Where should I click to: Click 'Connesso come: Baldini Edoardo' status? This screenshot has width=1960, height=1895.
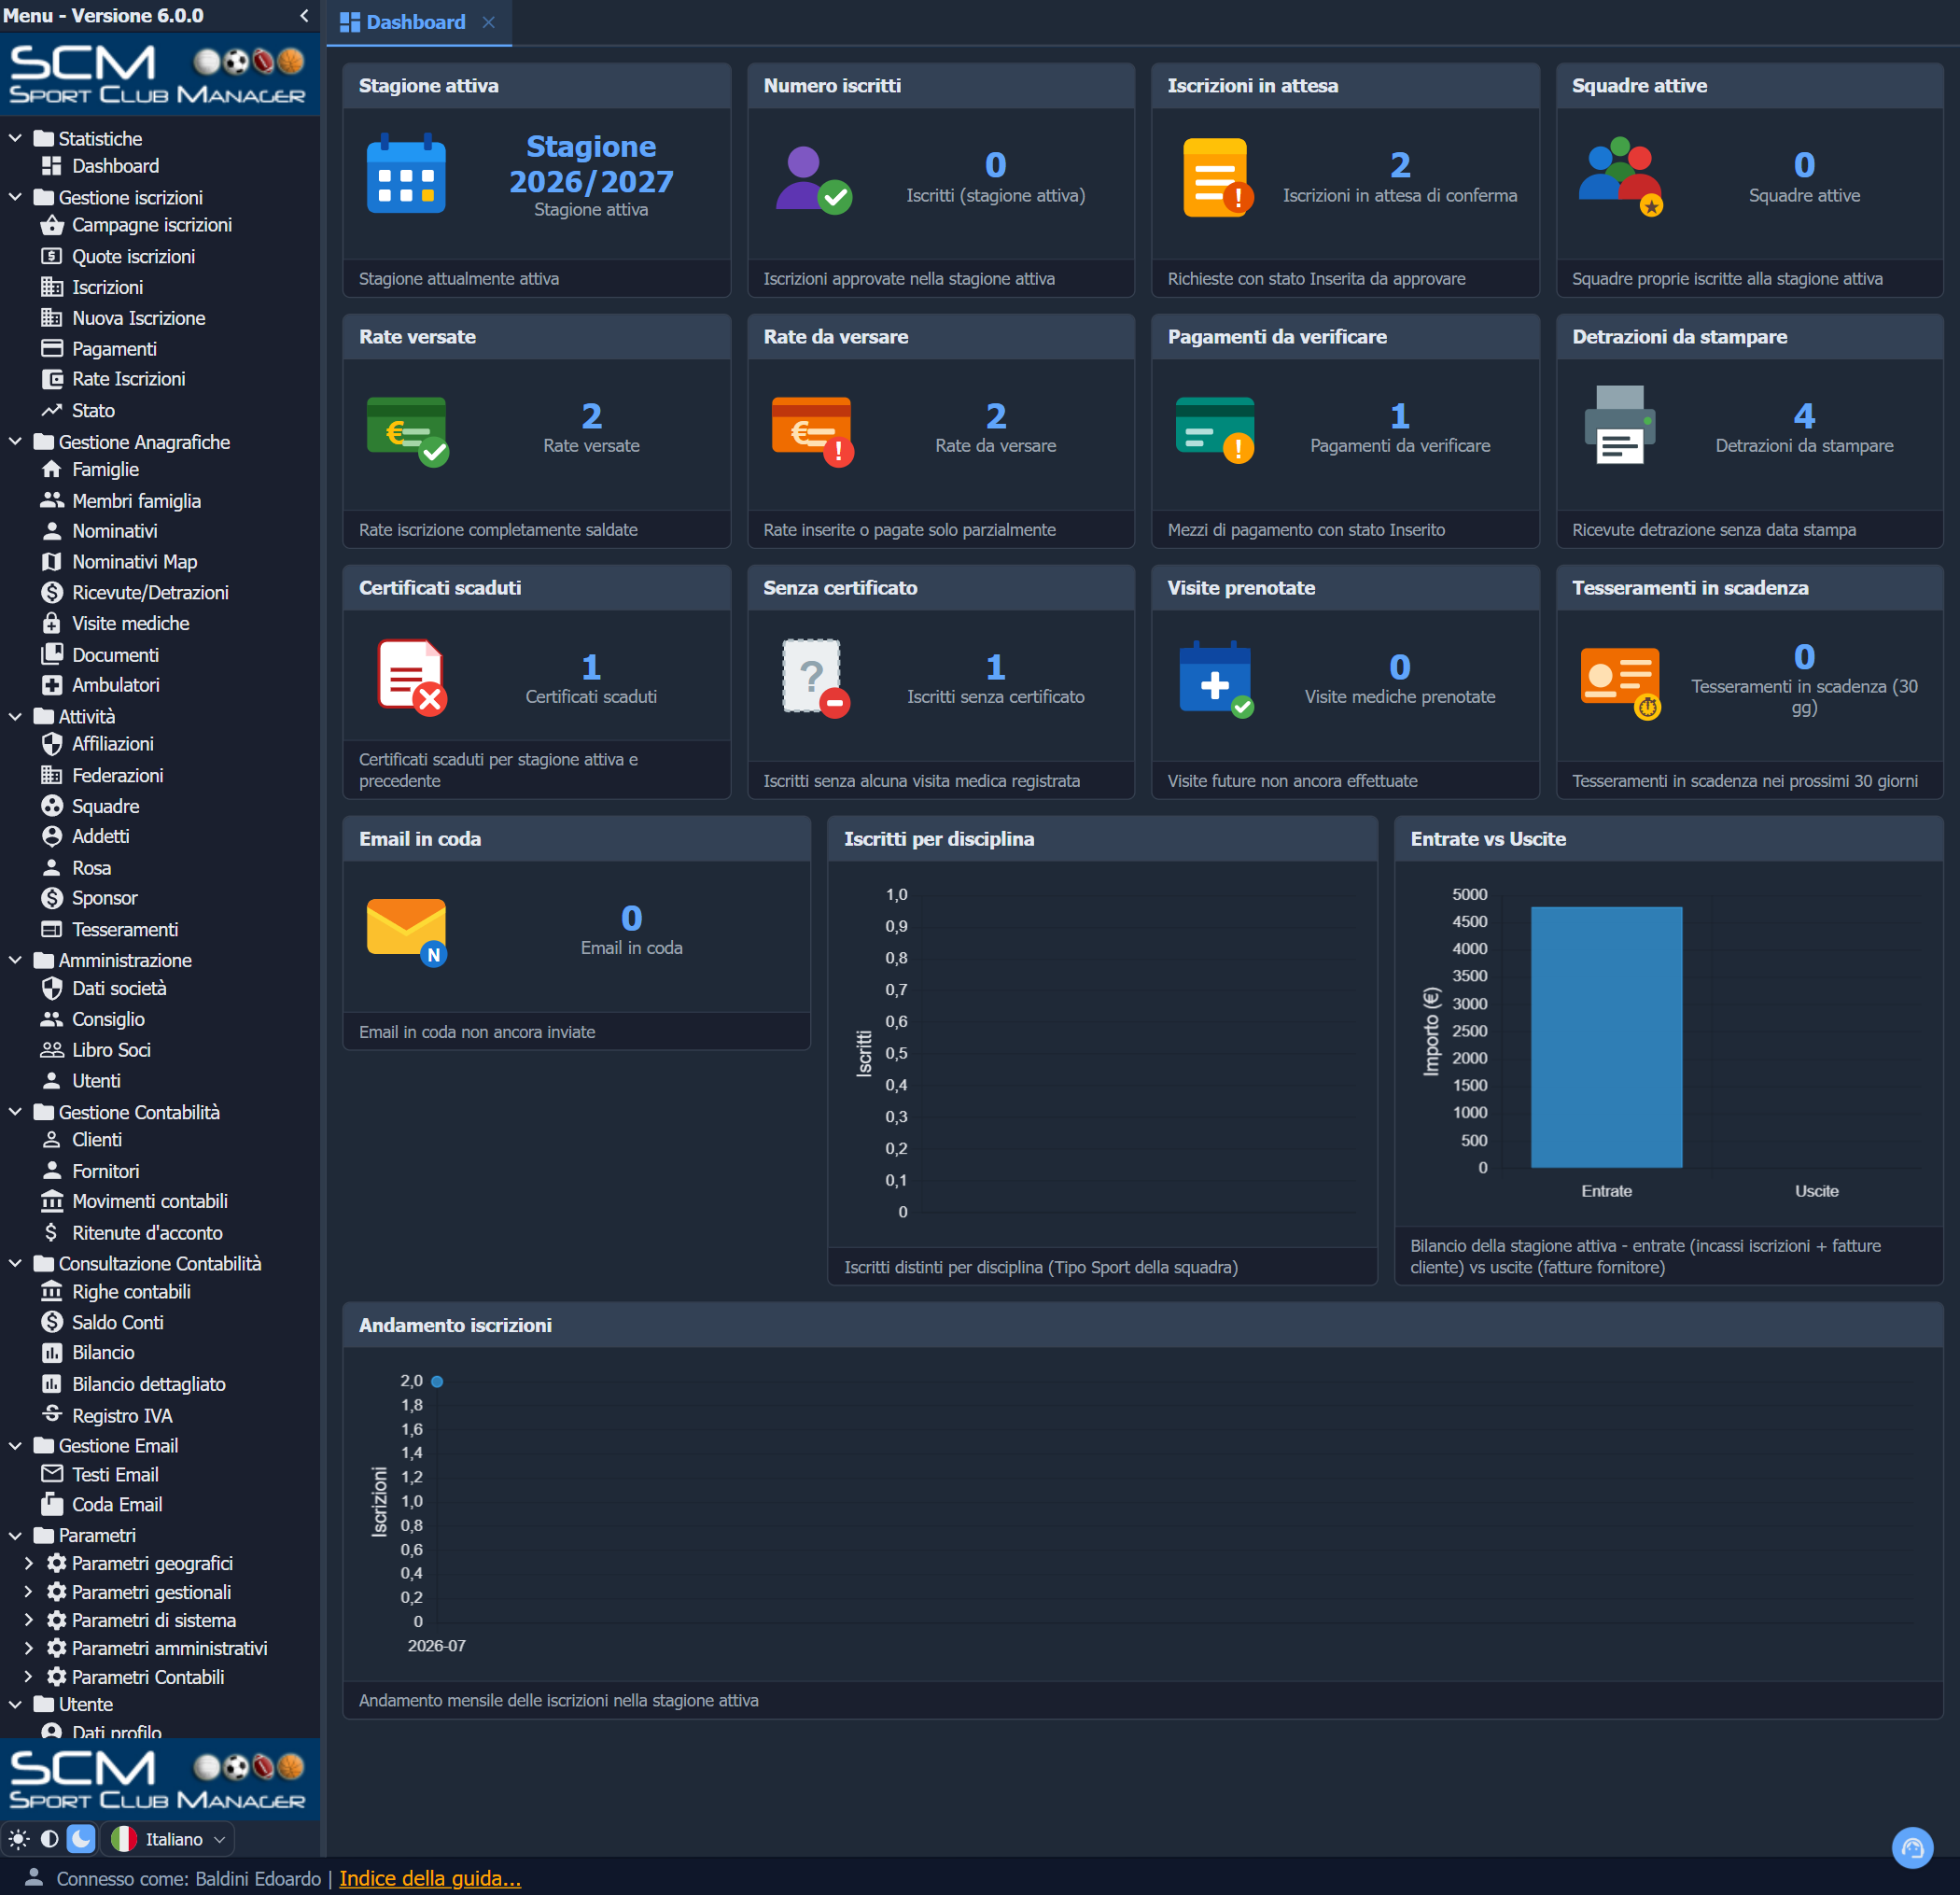tap(189, 1878)
